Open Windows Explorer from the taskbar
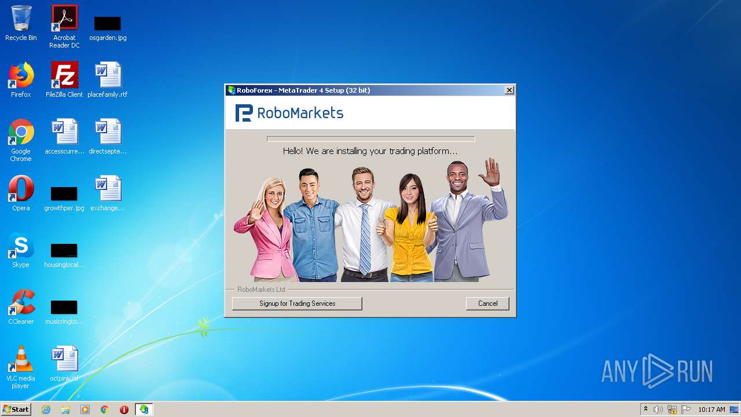Screen dimensions: 741x417 pos(65,409)
